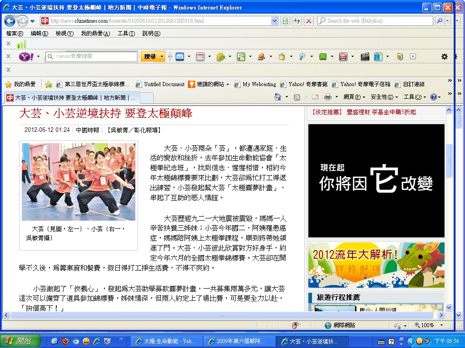Open the film clapperboard icon in Yahoo toolbar
Image resolution: width=465 pixels, height=348 pixels.
coord(365,57)
